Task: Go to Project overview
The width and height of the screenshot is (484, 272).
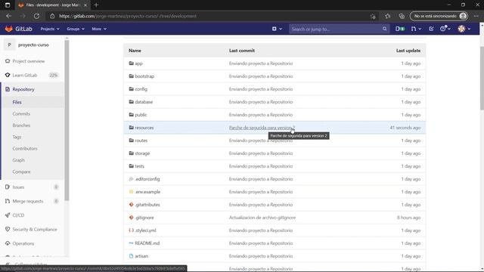Action: [x=29, y=61]
